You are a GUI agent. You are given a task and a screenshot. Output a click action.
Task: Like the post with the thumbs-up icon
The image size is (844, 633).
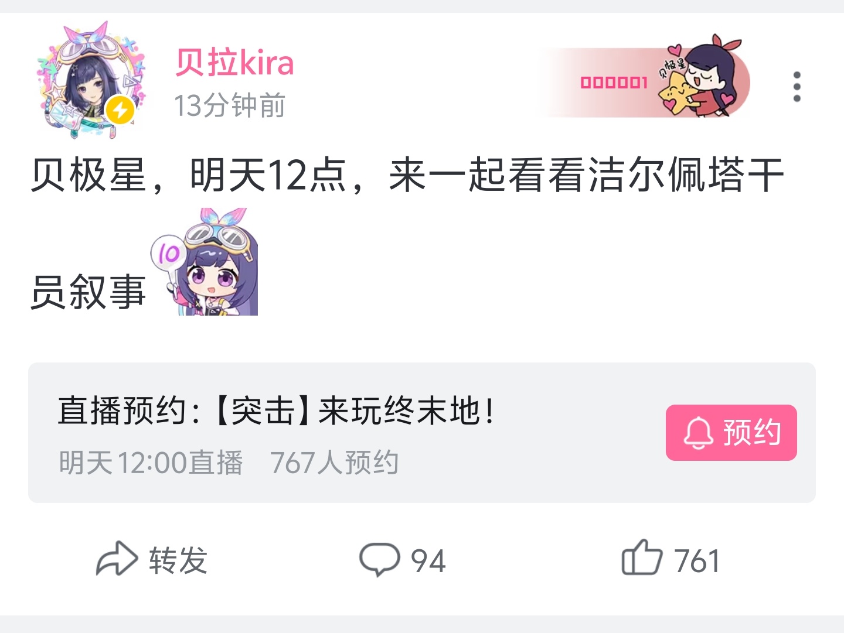pos(642,557)
